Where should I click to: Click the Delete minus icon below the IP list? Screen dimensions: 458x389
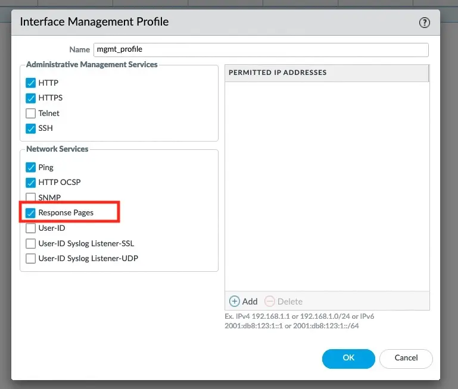click(x=270, y=302)
